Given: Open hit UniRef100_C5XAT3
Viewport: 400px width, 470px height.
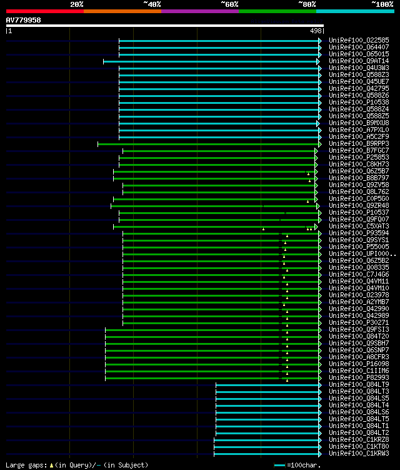Looking at the screenshot, I should coord(359,227).
